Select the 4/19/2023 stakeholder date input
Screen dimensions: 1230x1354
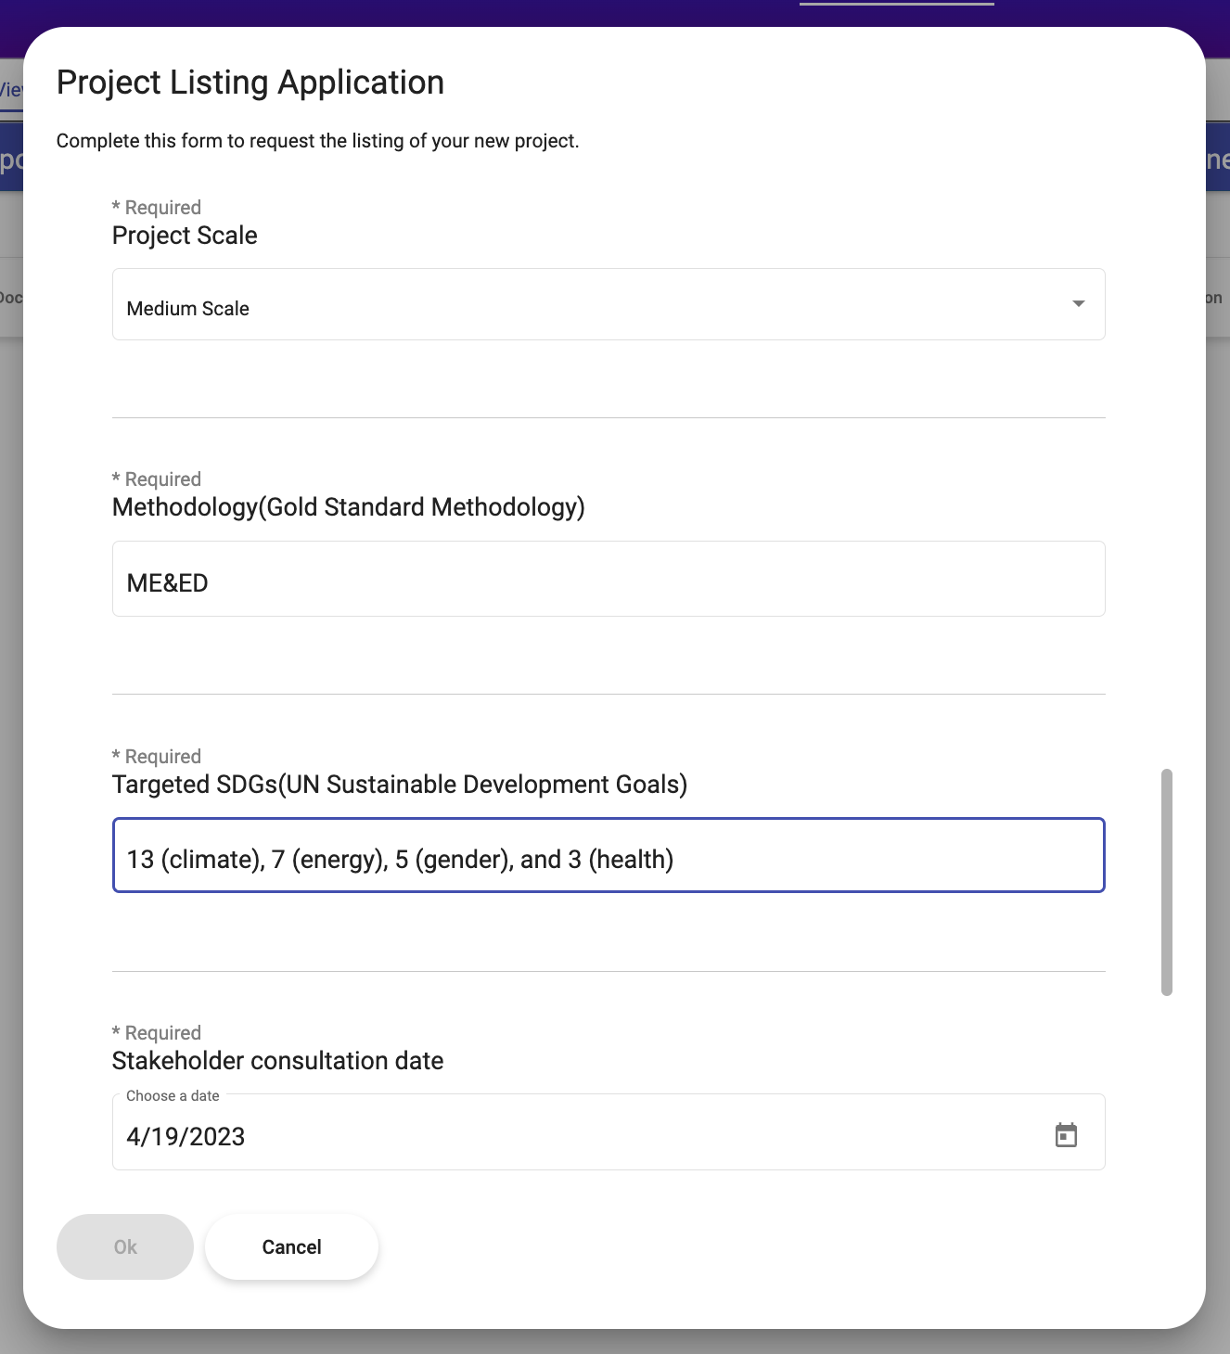pos(575,1136)
